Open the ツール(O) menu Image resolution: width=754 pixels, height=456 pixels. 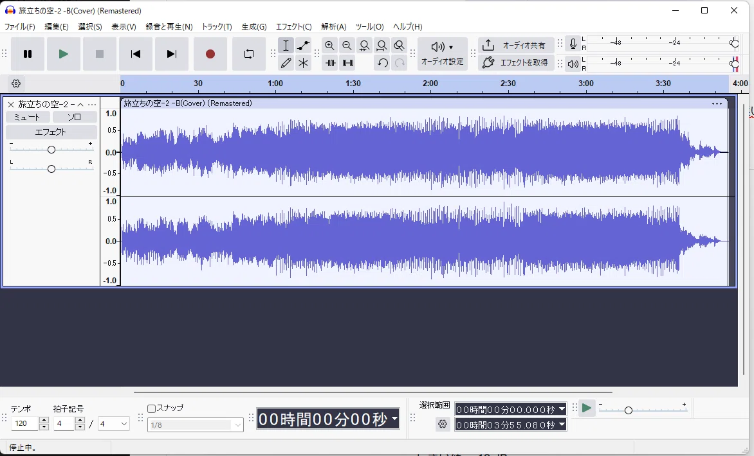(x=369, y=27)
